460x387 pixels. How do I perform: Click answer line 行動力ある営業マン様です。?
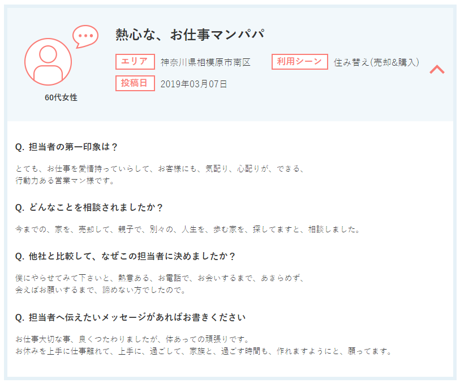point(65,180)
